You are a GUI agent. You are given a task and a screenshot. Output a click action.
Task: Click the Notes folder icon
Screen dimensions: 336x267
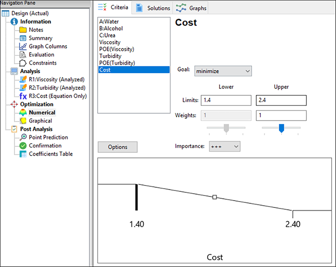point(23,30)
